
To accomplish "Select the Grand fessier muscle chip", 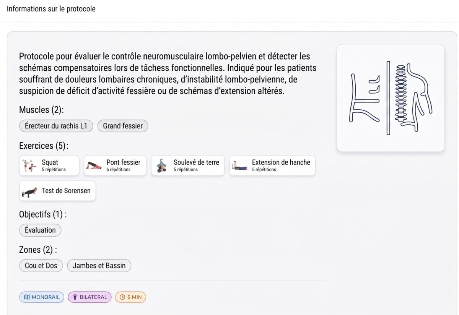I will 123,126.
